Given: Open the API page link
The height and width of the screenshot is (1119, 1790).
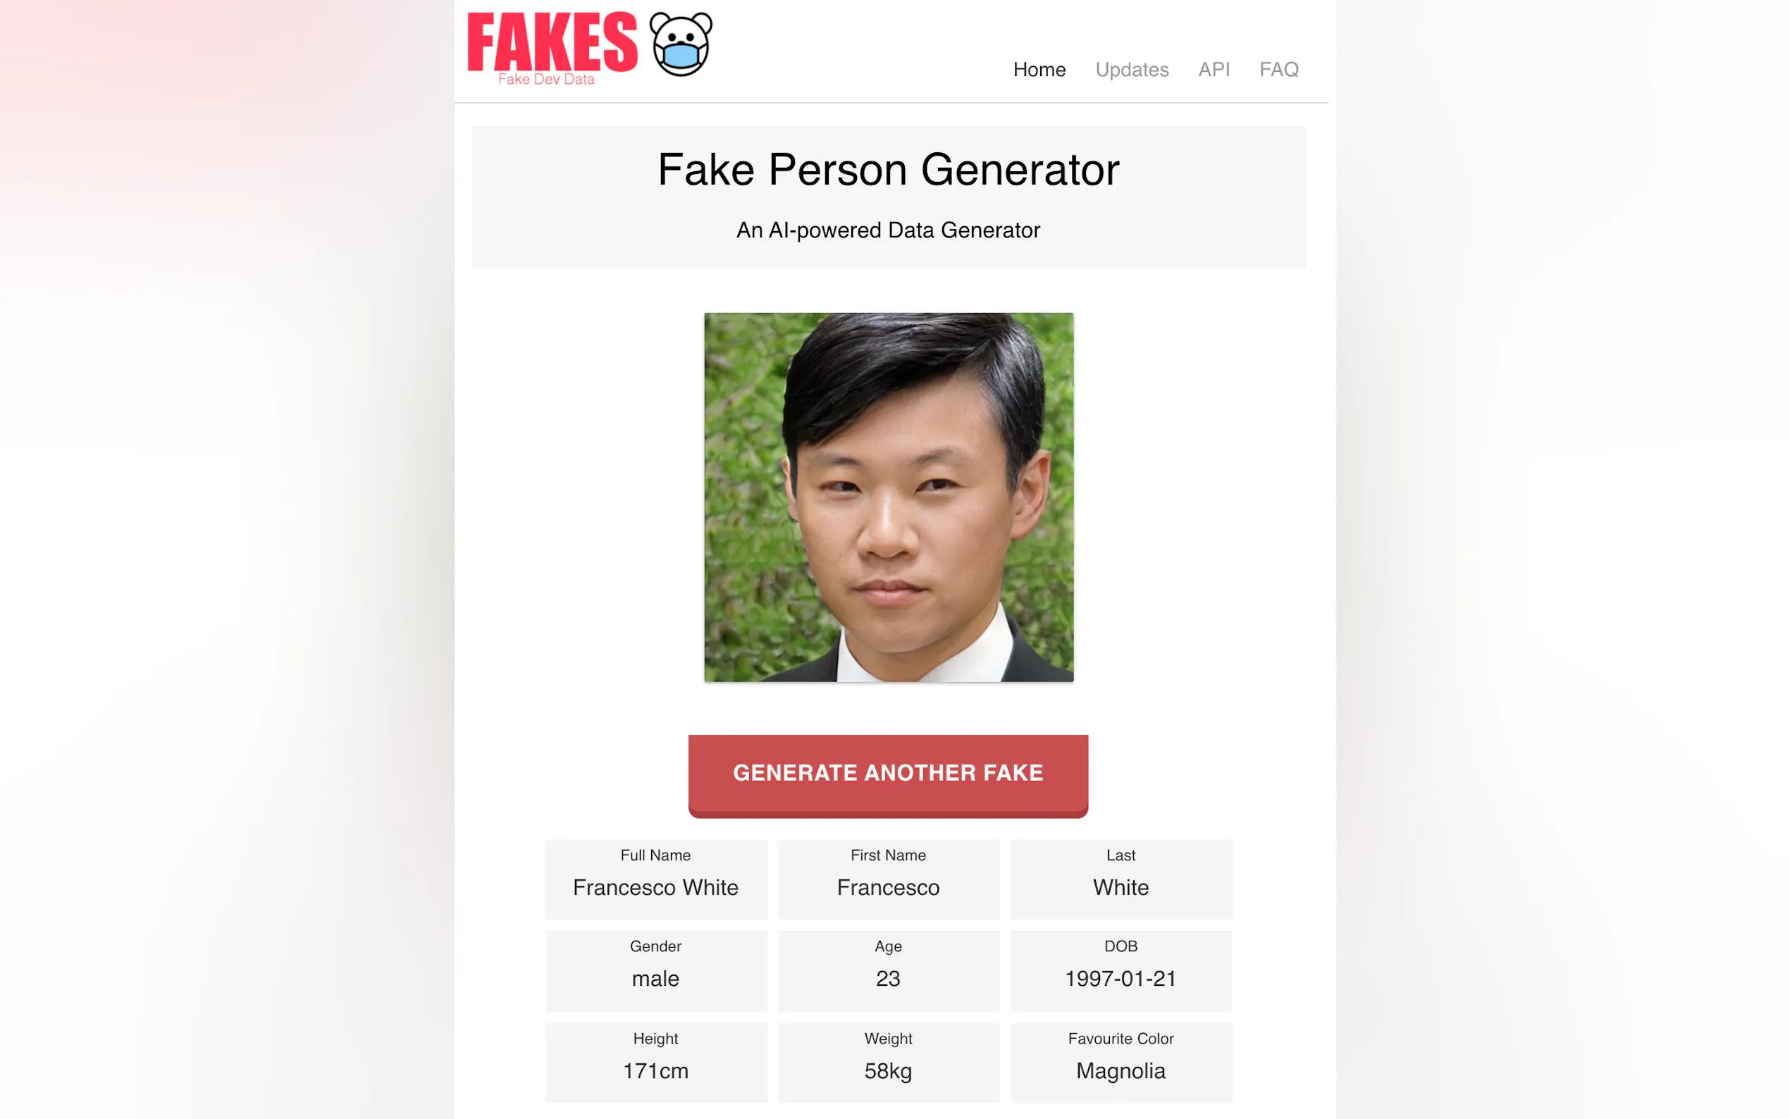Looking at the screenshot, I should (x=1214, y=70).
